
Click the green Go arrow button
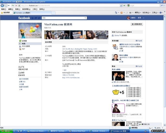[x=124, y=5]
